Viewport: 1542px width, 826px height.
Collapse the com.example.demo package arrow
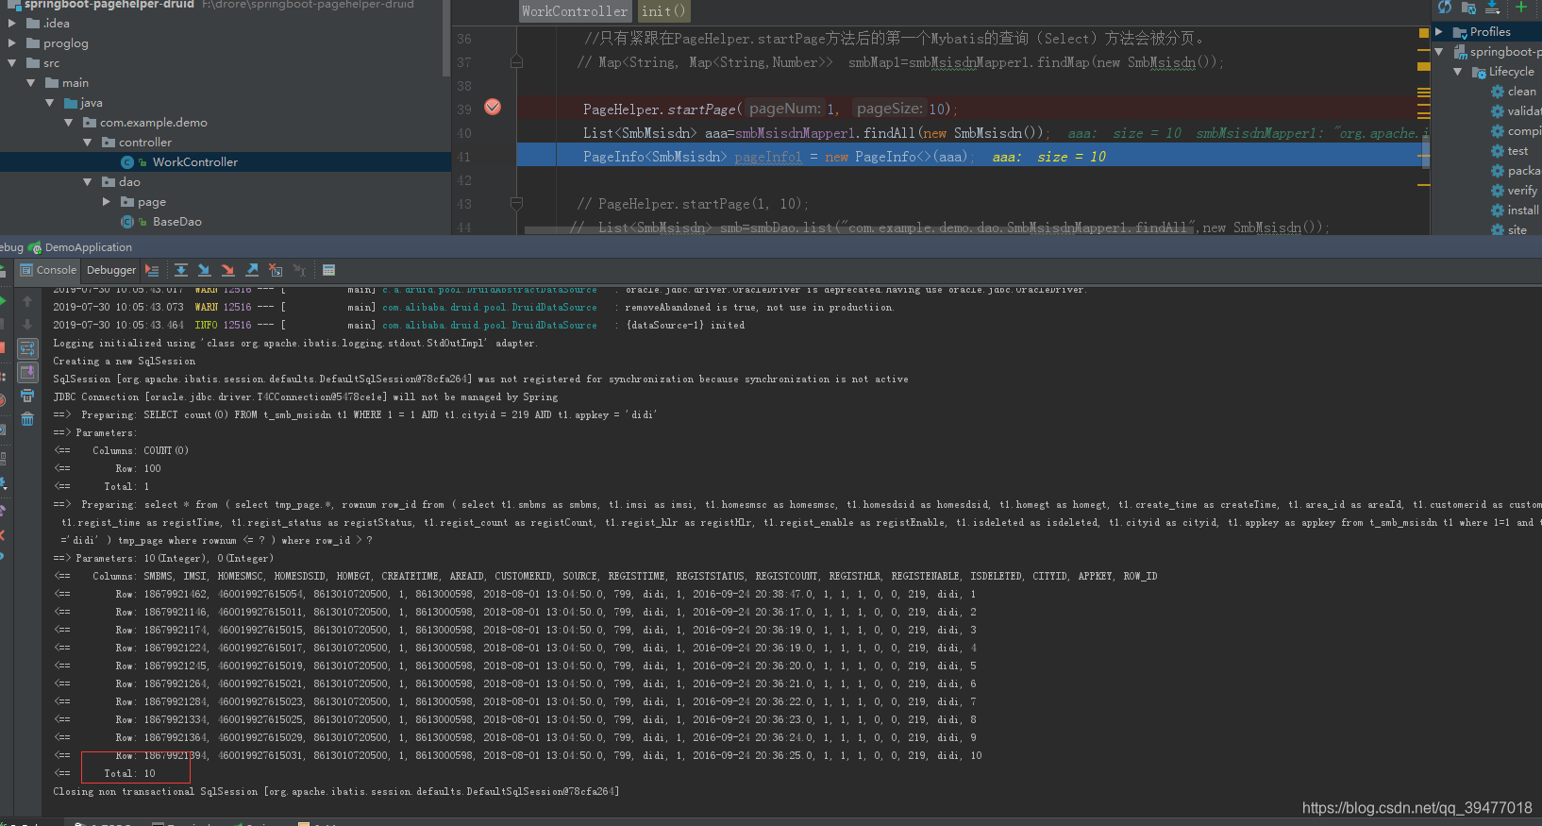[69, 123]
